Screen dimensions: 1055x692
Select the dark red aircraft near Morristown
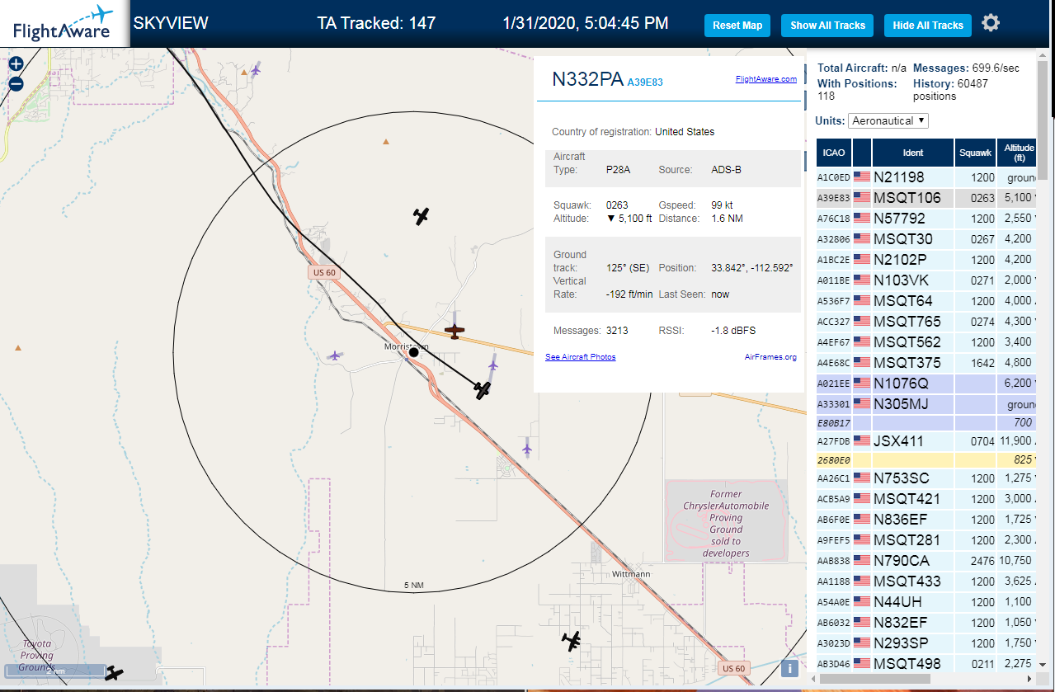454,331
